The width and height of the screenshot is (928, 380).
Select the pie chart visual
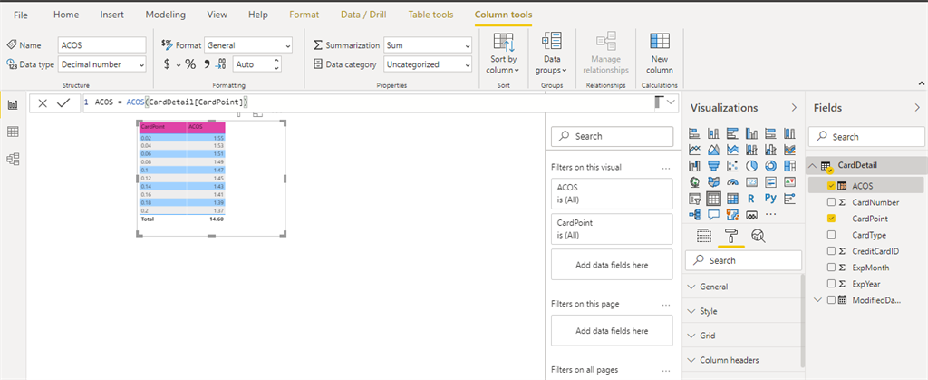coord(751,166)
